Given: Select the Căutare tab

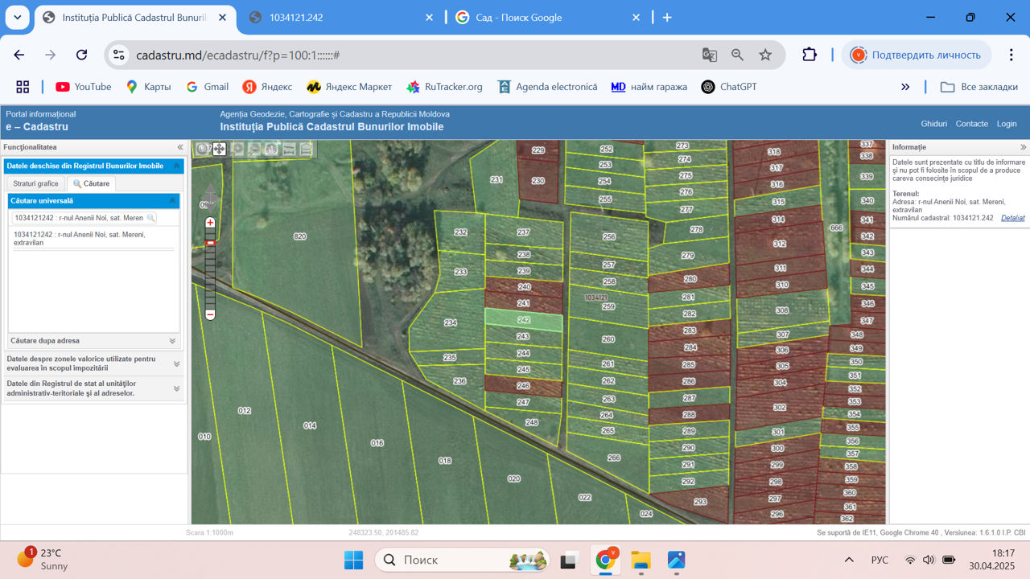Looking at the screenshot, I should (92, 184).
